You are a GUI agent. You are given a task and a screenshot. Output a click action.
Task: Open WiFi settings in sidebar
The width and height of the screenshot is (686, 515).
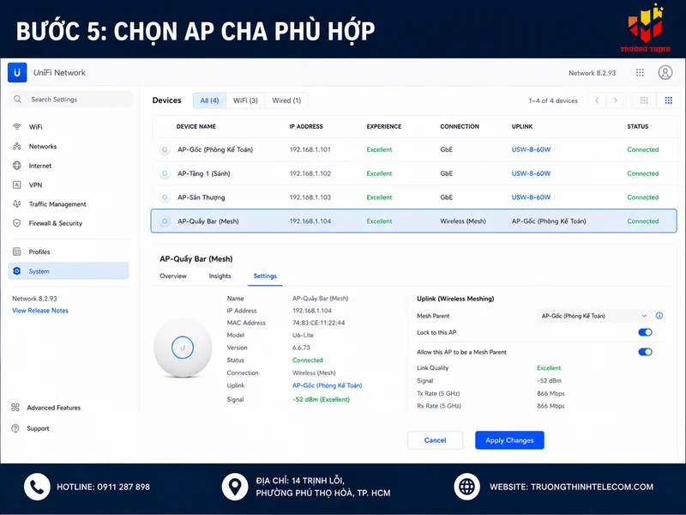[x=36, y=126]
